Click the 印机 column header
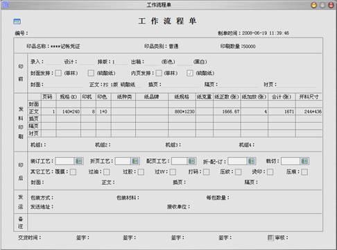The height and width of the screenshot is (250, 337). click(x=88, y=97)
